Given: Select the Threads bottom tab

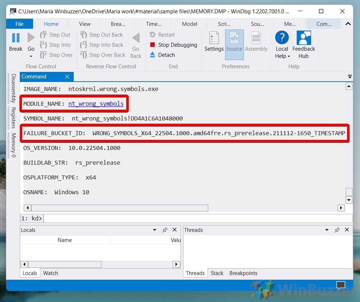Looking at the screenshot, I should (x=195, y=273).
